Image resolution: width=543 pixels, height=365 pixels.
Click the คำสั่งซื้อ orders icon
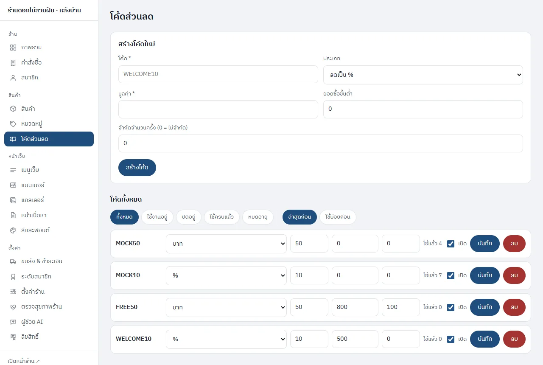(13, 62)
